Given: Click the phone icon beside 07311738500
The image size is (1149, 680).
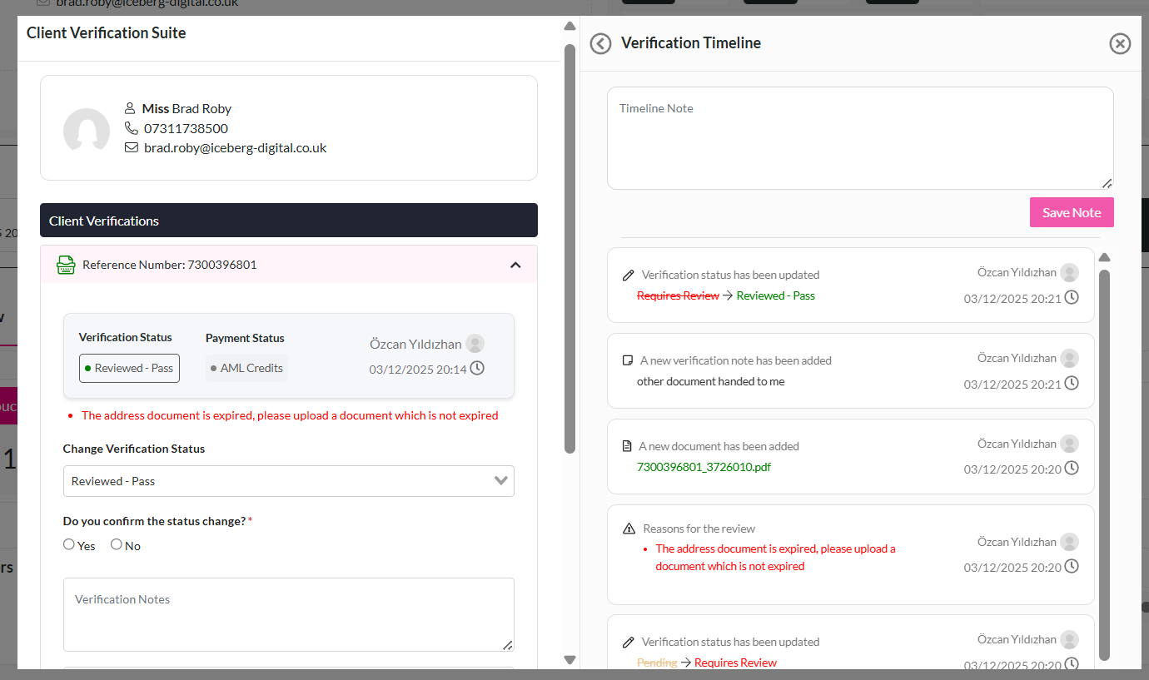Looking at the screenshot, I should coord(131,128).
